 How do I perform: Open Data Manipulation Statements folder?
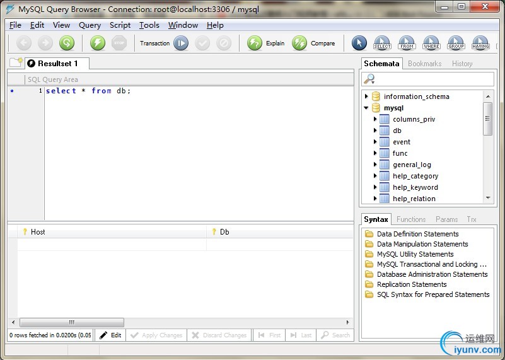(x=422, y=244)
